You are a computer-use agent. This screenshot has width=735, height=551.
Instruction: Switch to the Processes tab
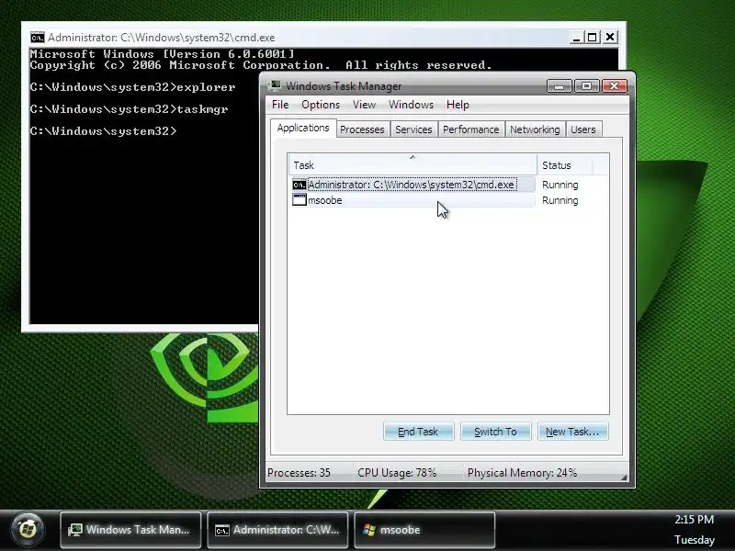362,129
